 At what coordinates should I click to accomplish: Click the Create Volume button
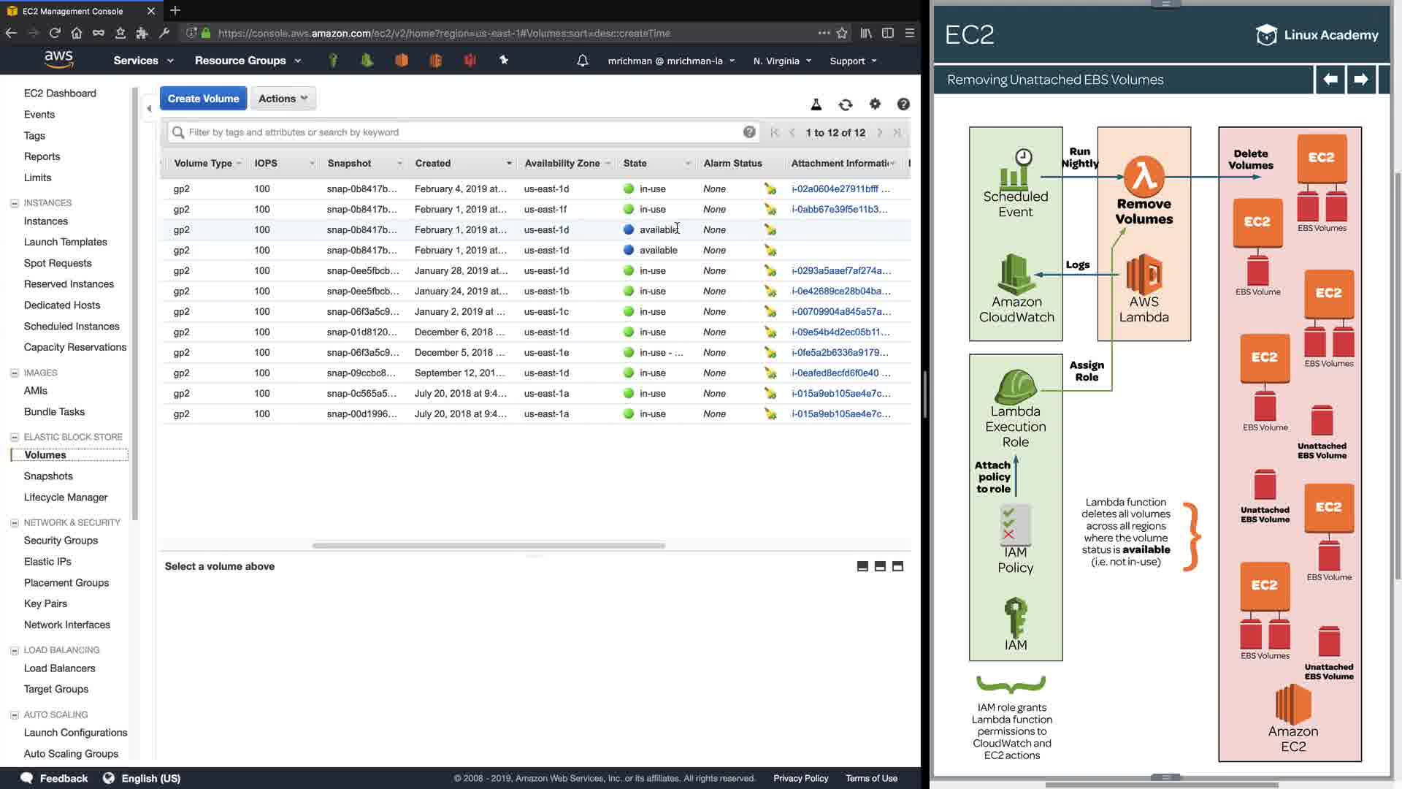click(203, 99)
